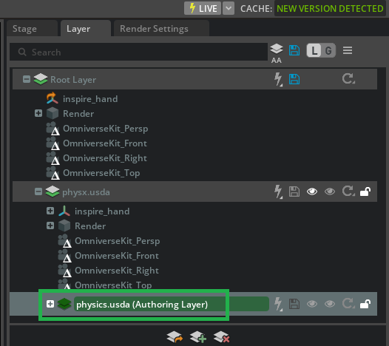Viewport: 389px width, 346px height.
Task: Collapse the Root Layer tree
Action: pos(27,79)
